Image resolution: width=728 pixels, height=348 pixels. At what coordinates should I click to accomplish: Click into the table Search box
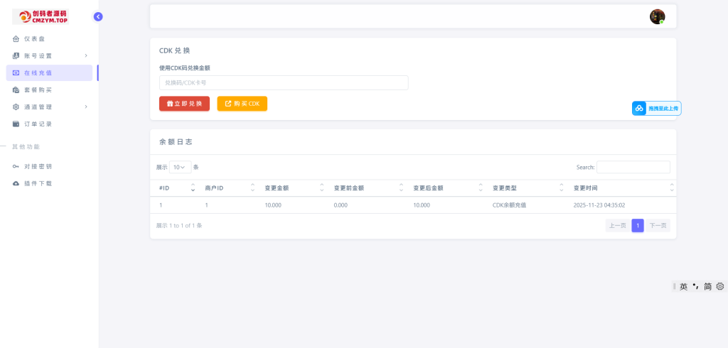tap(633, 168)
